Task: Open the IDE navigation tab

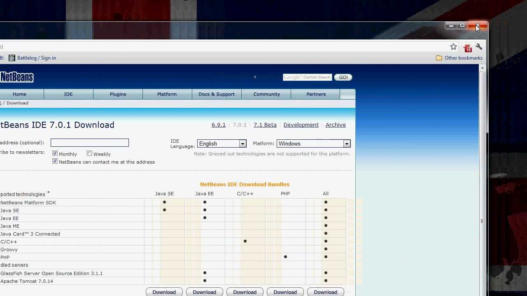Action: (68, 94)
